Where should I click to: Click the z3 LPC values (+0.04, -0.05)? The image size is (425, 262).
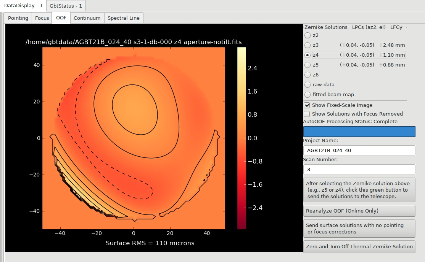tap(357, 45)
